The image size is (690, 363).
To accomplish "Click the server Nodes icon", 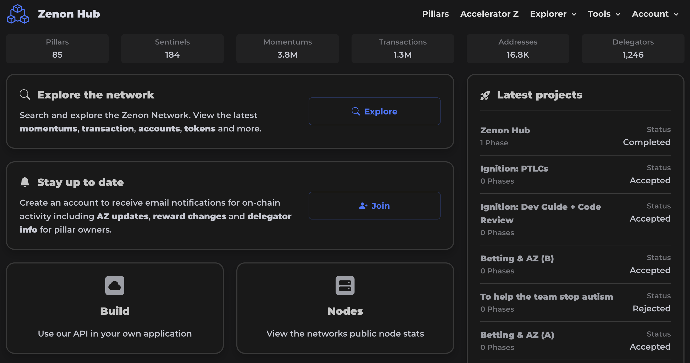I will pos(345,285).
